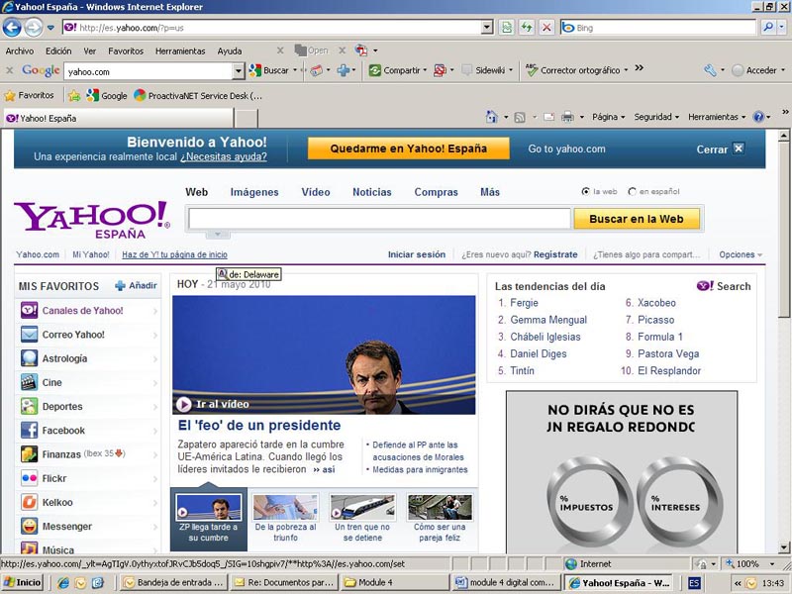The width and height of the screenshot is (792, 594).
Task: Select the 'la web' radio button
Action: 585,191
